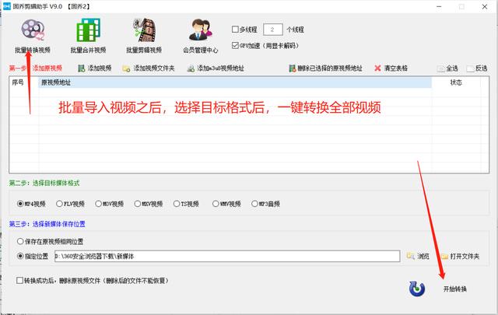The image size is (498, 315).
Task: Select the FLV视频 format radio
Action: point(59,204)
